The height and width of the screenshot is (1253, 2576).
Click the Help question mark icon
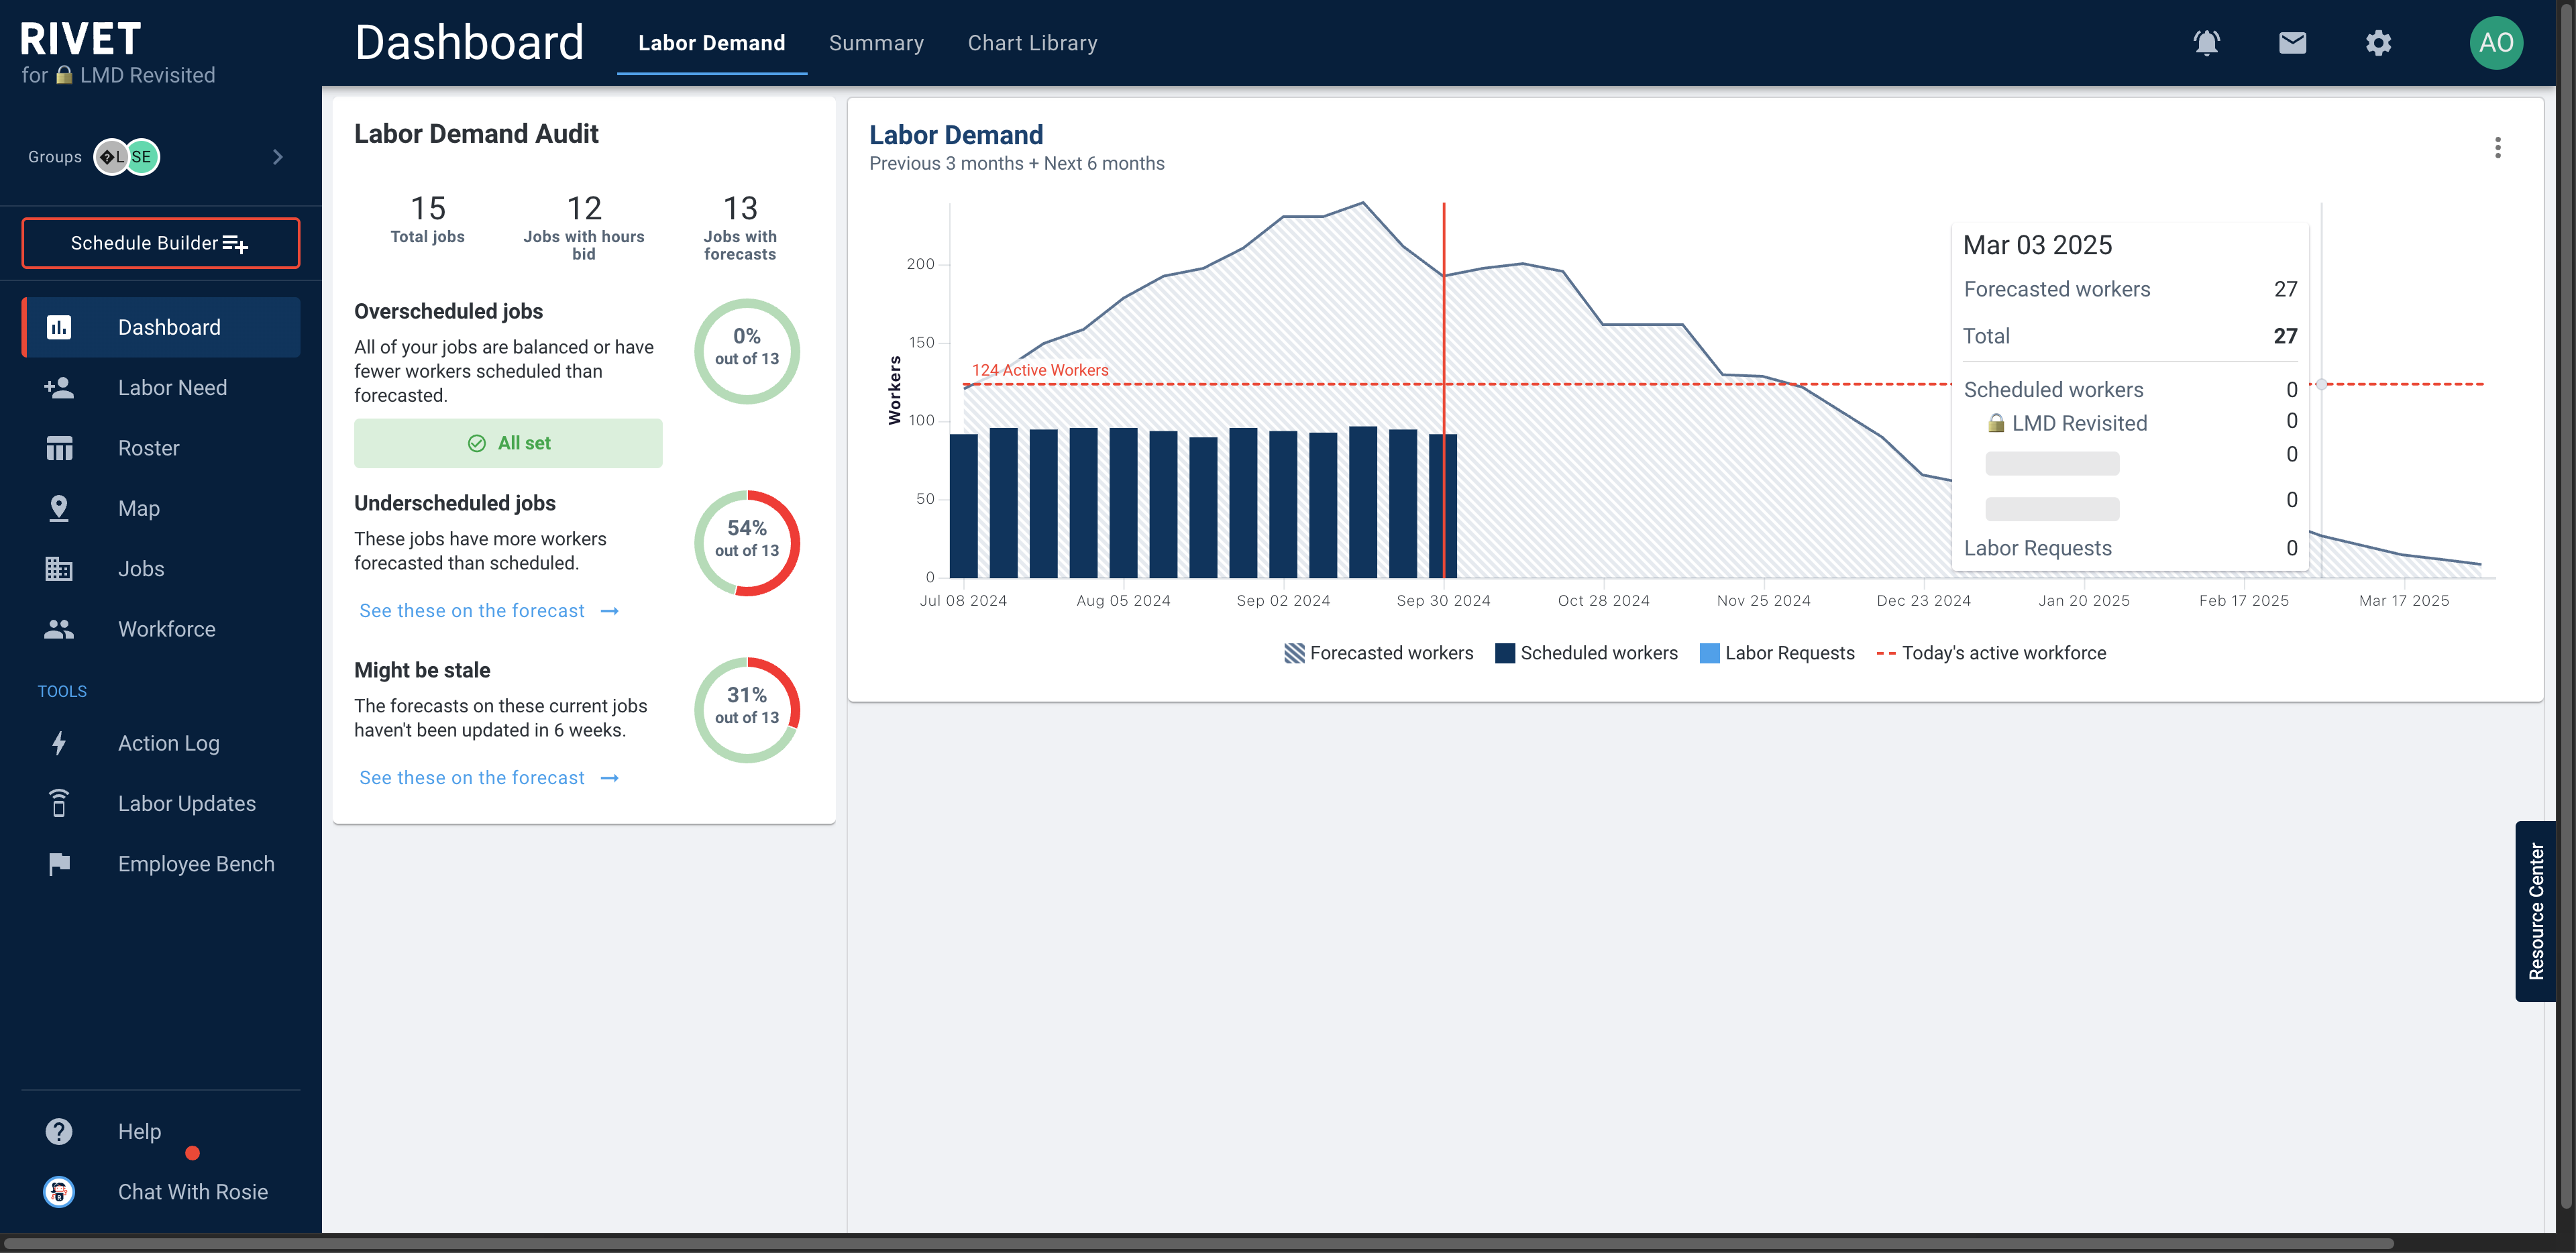(x=59, y=1131)
